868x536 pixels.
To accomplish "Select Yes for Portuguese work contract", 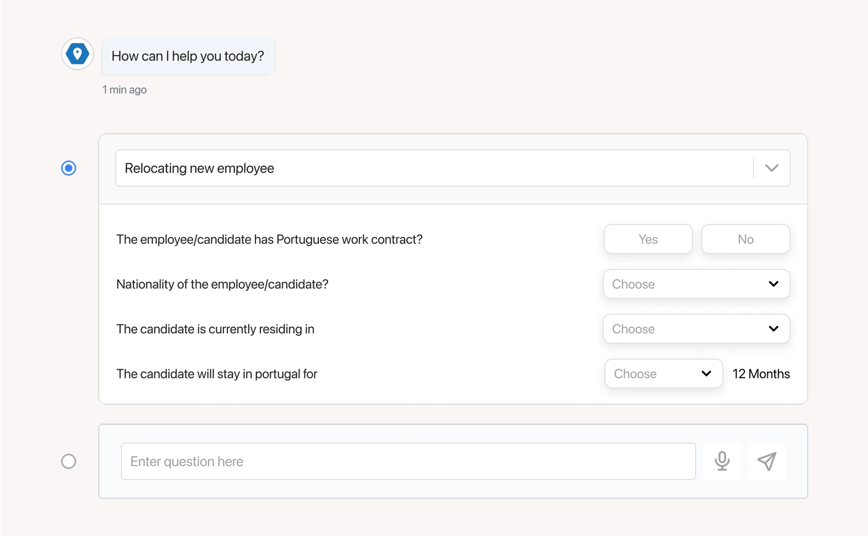I will click(x=648, y=239).
